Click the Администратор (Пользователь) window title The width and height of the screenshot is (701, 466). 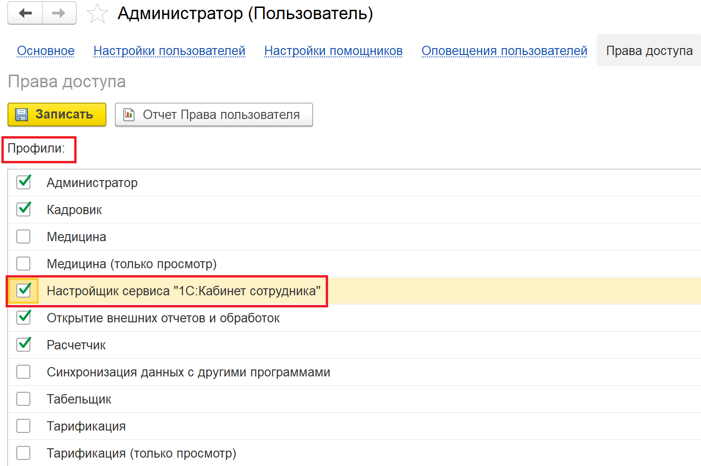point(245,13)
